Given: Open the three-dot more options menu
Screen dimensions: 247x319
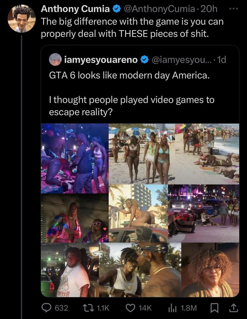Looking at the screenshot, I should point(233,8).
